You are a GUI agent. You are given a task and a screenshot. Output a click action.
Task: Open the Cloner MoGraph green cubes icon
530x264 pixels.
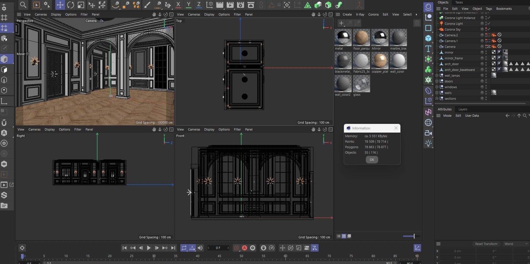tap(428, 69)
